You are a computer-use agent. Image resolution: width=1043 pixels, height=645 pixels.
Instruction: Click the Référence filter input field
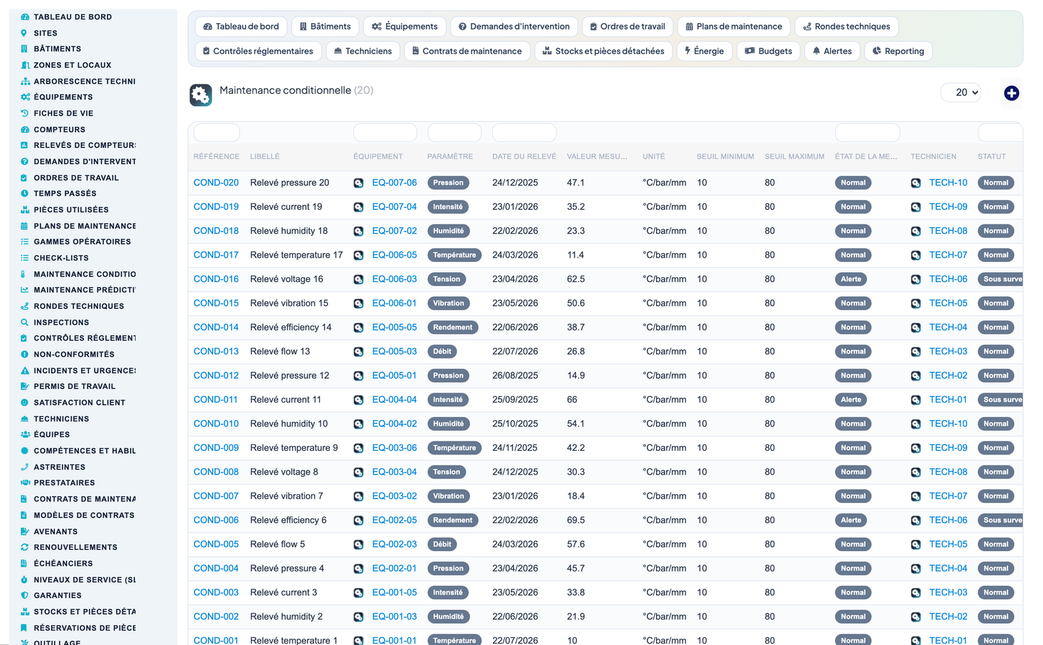point(217,133)
